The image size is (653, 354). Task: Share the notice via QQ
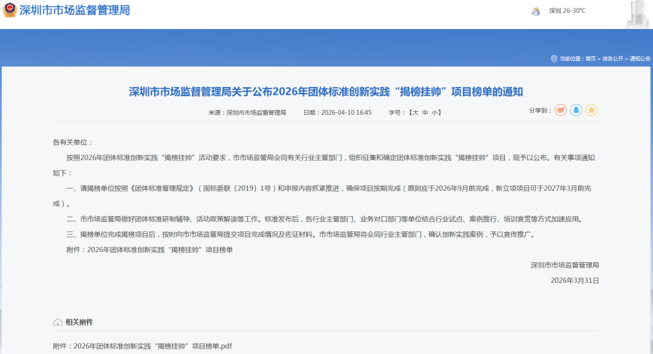576,111
